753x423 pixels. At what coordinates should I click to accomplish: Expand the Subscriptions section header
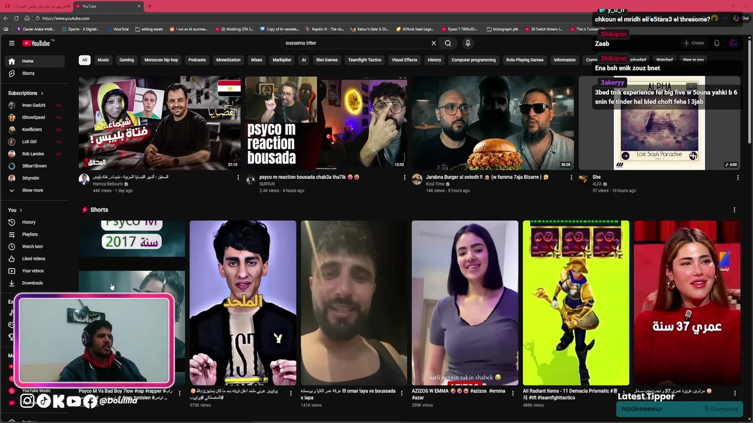point(25,93)
